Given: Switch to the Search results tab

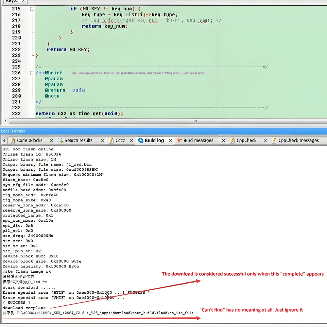Looking at the screenshot, I should click(x=78, y=140).
